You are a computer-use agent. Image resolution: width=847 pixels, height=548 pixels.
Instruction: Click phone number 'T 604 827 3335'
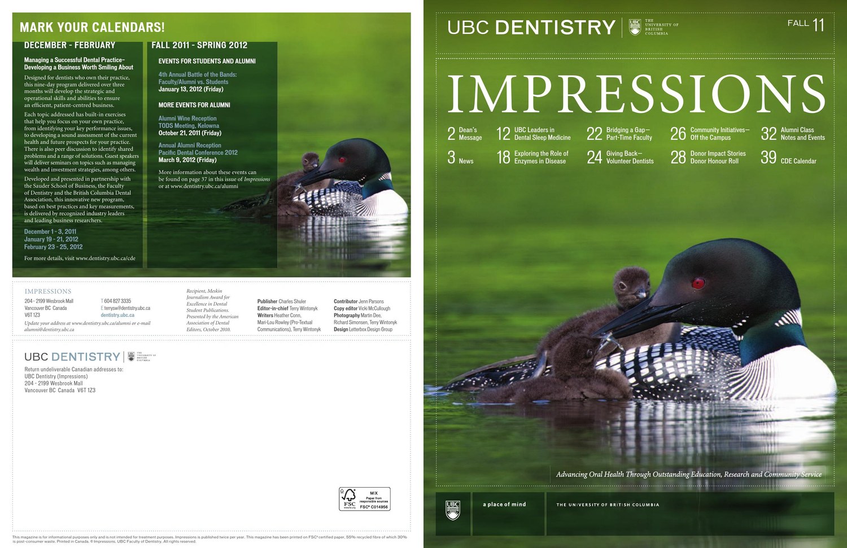116,301
